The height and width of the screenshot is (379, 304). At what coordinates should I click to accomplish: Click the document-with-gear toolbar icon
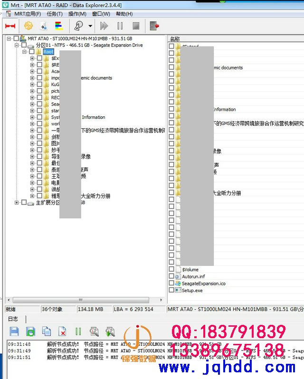[43, 26]
